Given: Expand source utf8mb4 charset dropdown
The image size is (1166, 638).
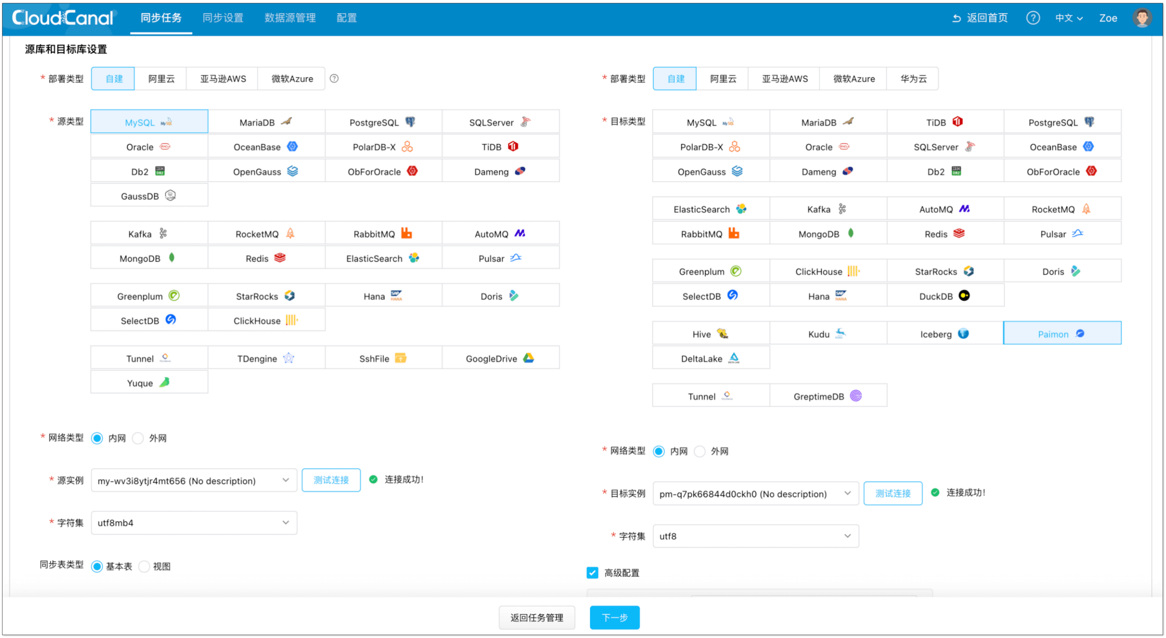Looking at the screenshot, I should click(194, 523).
